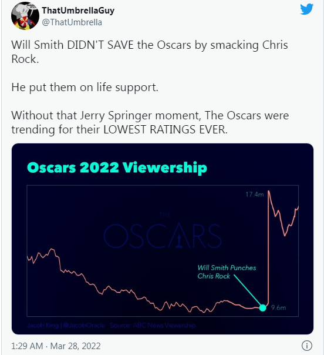Click the Oscar statuette in the watermark
The width and height of the screenshot is (324, 355).
point(179,241)
